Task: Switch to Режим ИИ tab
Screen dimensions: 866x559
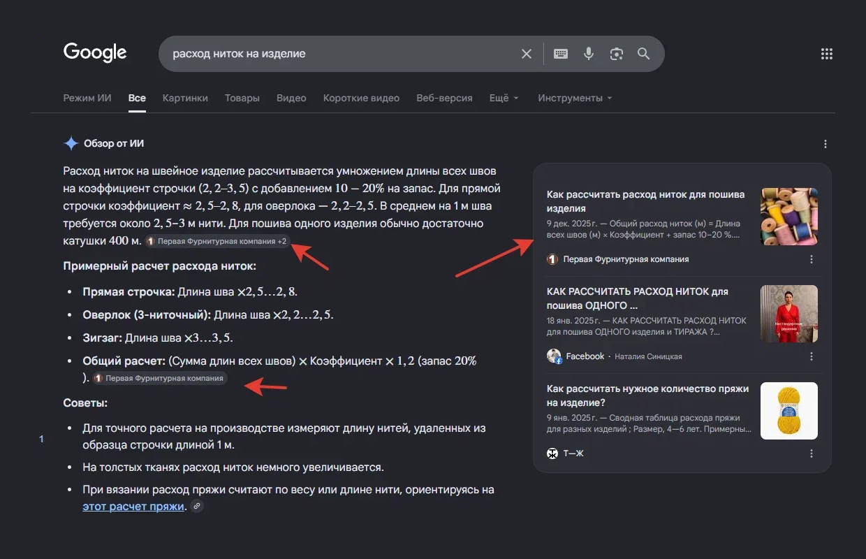Action: click(87, 98)
